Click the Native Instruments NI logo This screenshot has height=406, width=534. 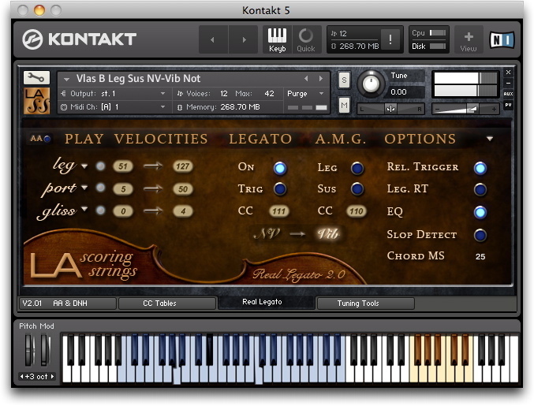502,40
